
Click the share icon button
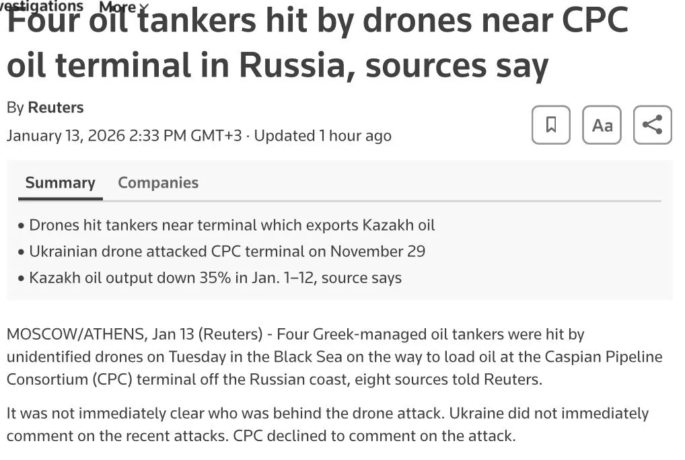(x=652, y=125)
